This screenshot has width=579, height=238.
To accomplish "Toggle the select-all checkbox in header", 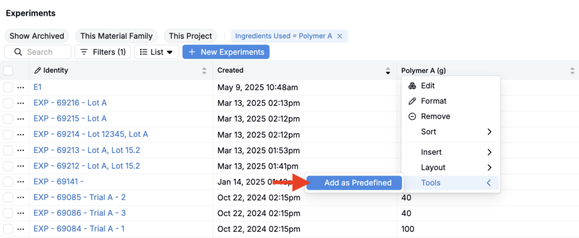I will coord(8,70).
